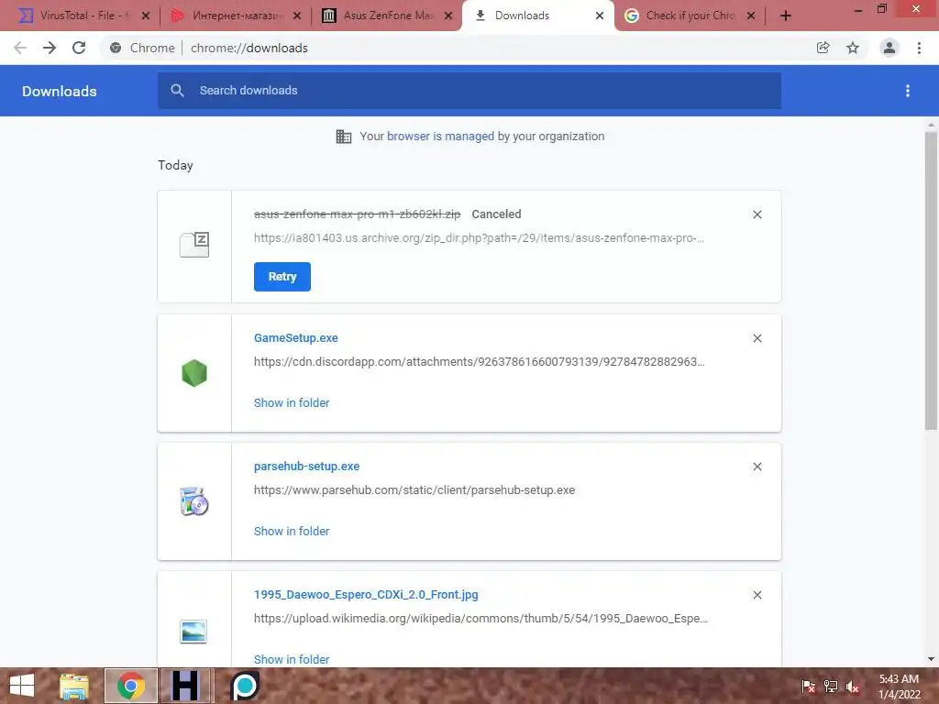Open the parsehub.com source URL

[414, 490]
